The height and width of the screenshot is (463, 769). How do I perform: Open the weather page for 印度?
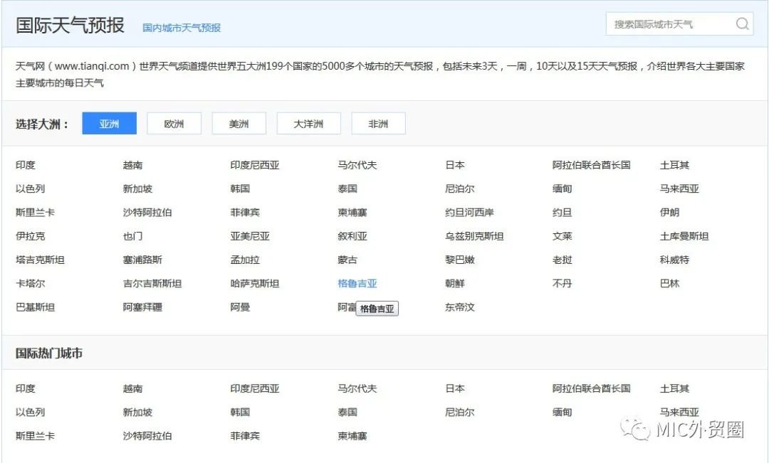(24, 164)
